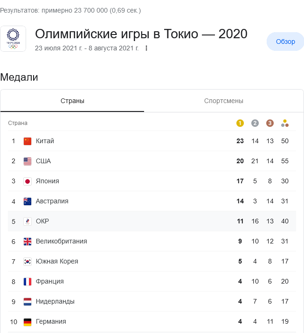
Task: Click the bronze medal column icon
Action: pos(270,123)
